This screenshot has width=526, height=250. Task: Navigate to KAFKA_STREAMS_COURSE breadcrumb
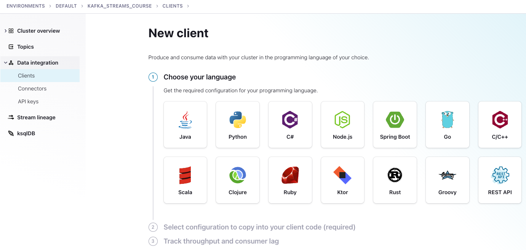pos(120,6)
